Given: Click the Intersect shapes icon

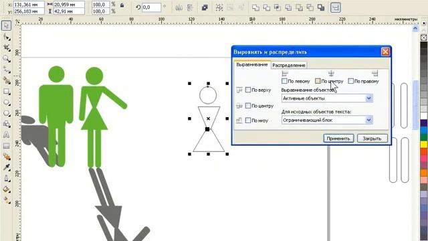Looking at the screenshot, I should pyautogui.click(x=278, y=7).
